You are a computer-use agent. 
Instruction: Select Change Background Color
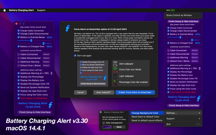tap(147, 113)
